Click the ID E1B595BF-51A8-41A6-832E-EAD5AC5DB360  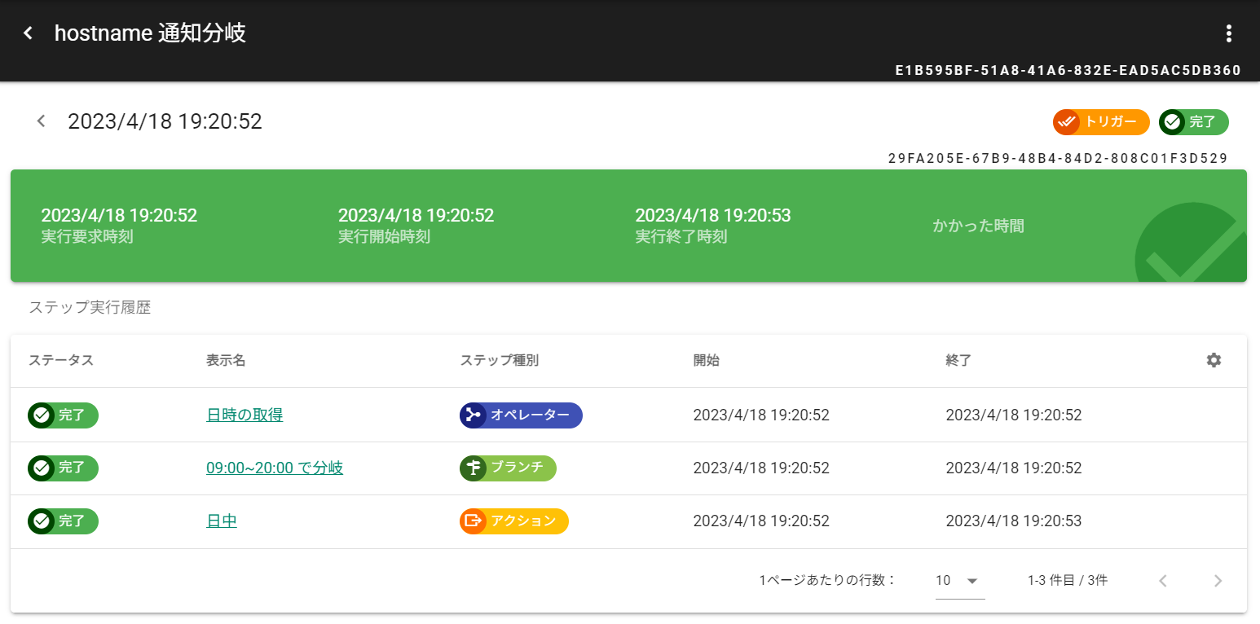pyautogui.click(x=1068, y=71)
